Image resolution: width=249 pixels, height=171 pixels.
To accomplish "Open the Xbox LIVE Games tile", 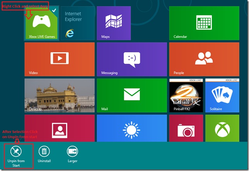I will [x=42, y=23].
